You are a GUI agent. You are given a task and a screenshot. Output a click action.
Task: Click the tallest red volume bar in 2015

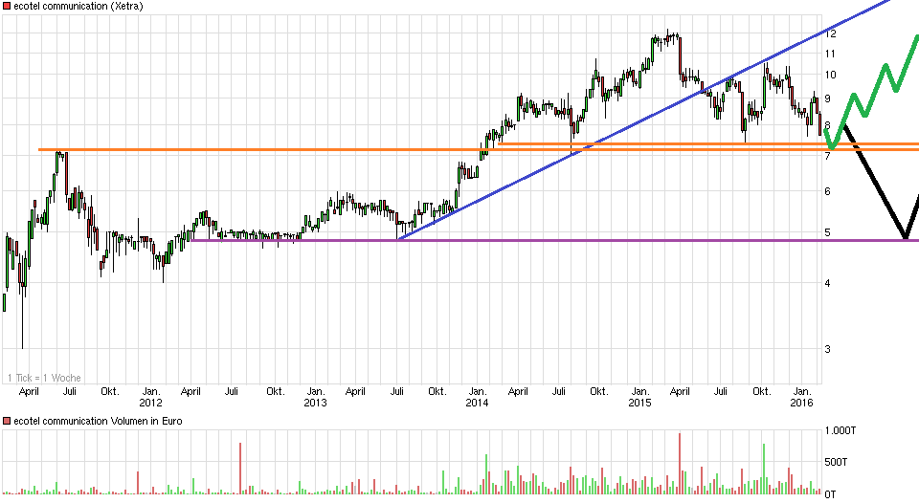(680, 464)
